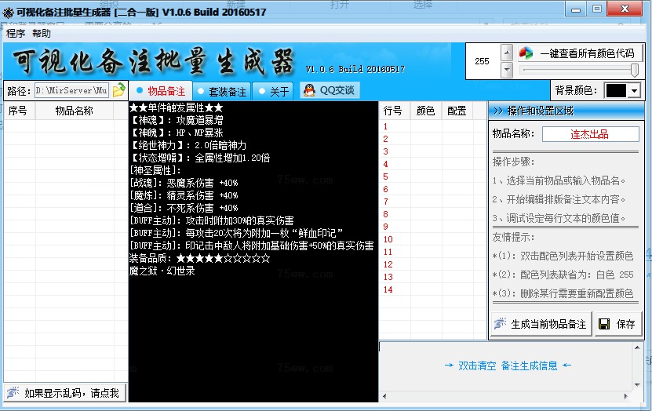Image resolution: width=652 pixels, height=411 pixels.
Task: Click the color cube icon for color codes
Action: (x=526, y=53)
